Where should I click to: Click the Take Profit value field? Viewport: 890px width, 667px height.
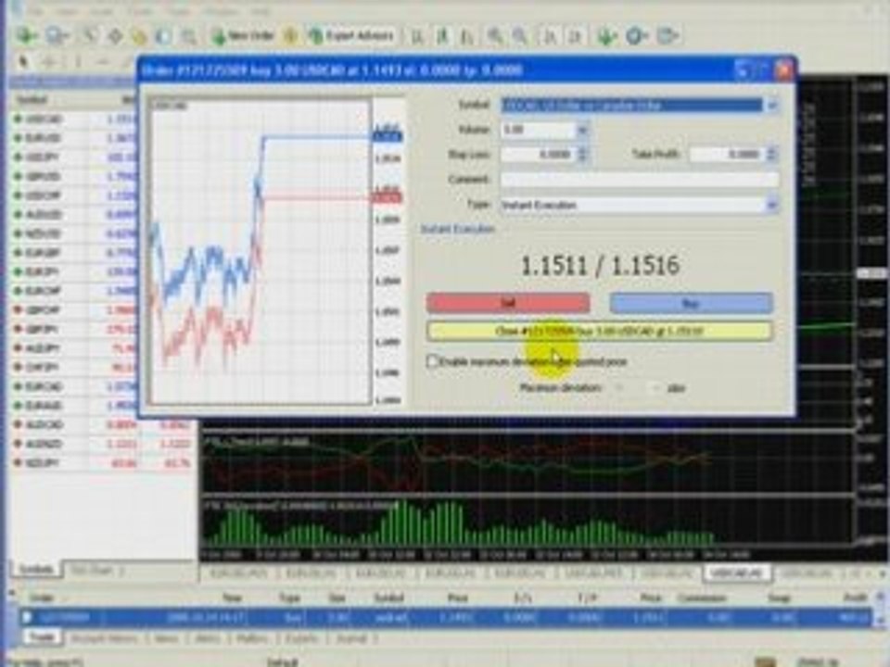[x=728, y=155]
